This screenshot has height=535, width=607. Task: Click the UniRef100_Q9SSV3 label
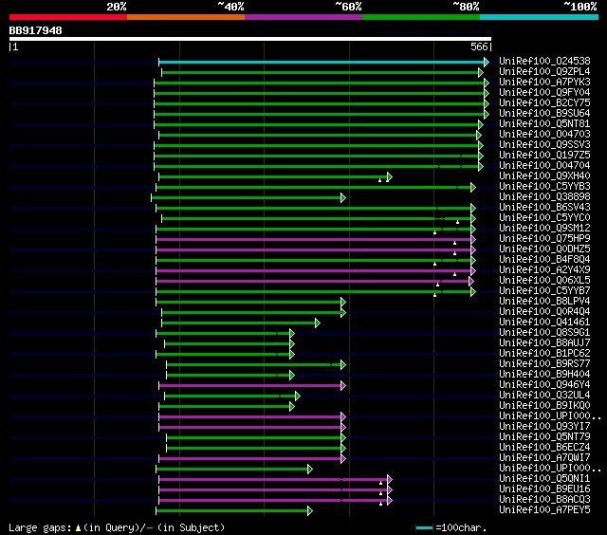click(x=544, y=145)
